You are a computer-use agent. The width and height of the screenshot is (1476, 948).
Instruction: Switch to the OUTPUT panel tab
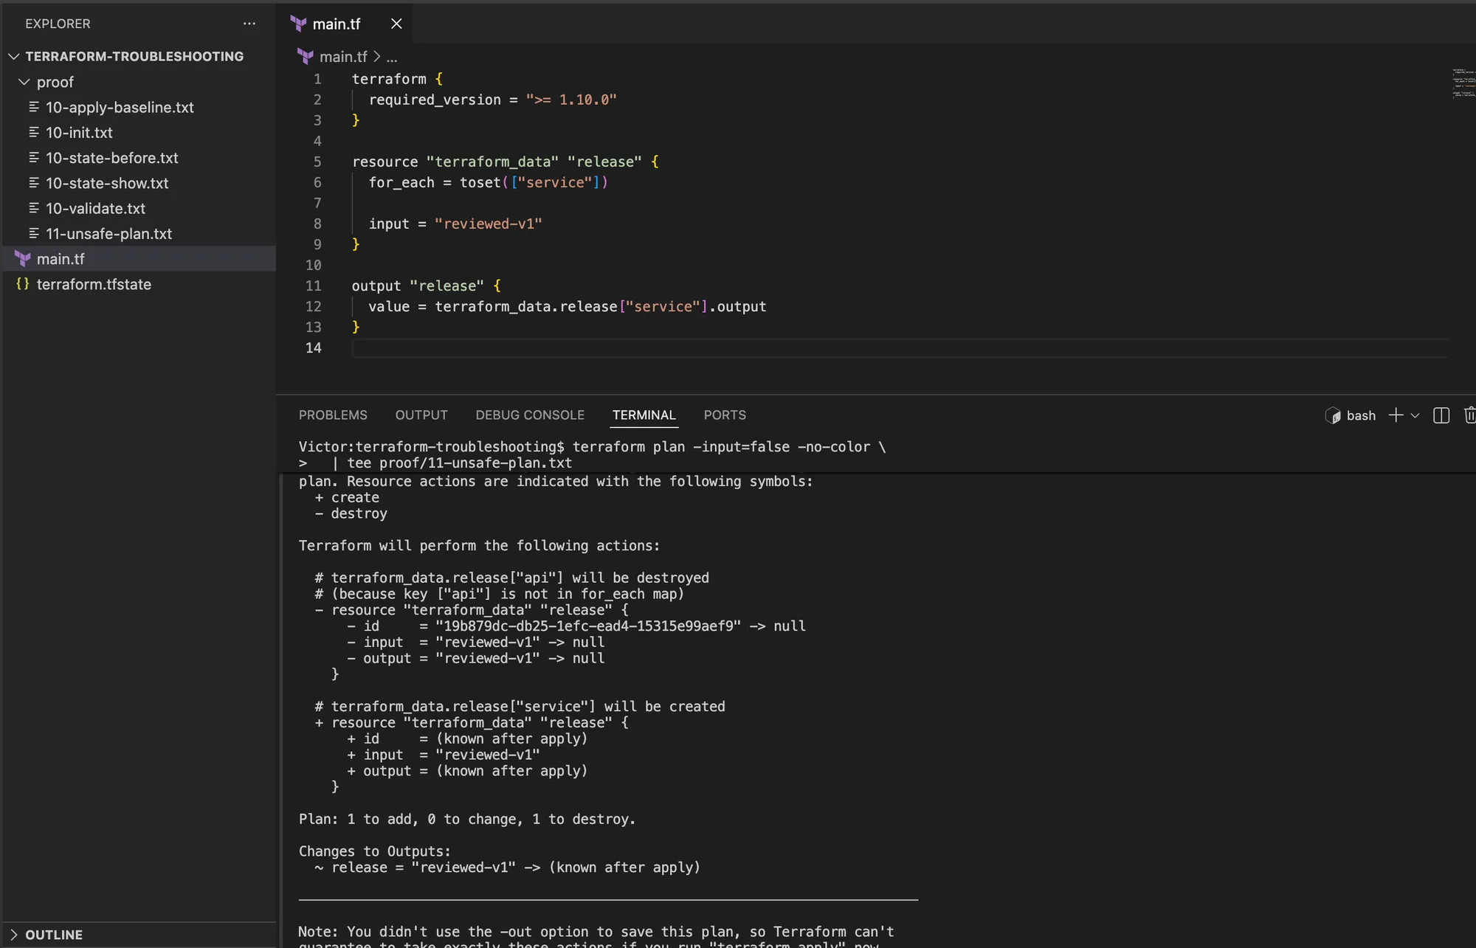pos(421,415)
